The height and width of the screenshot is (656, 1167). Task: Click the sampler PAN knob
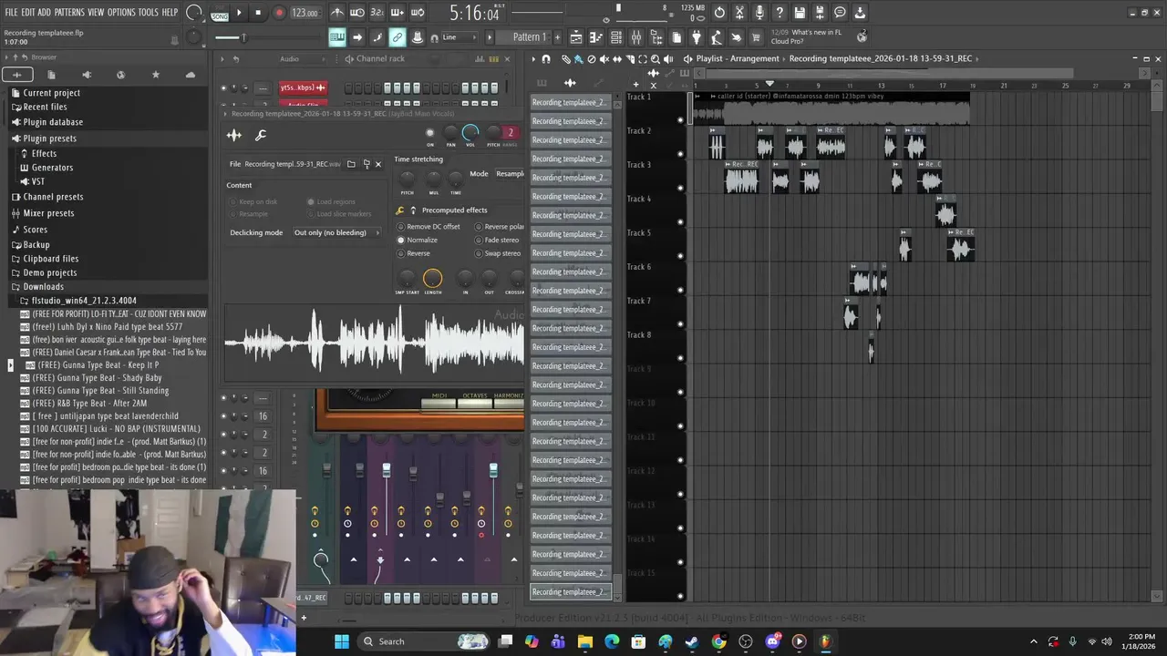450,133
